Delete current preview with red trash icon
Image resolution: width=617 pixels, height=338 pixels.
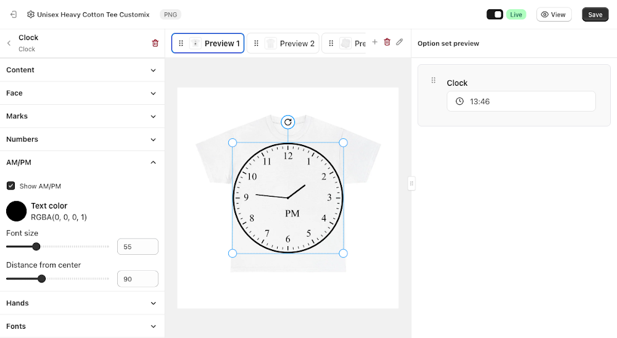click(x=387, y=42)
